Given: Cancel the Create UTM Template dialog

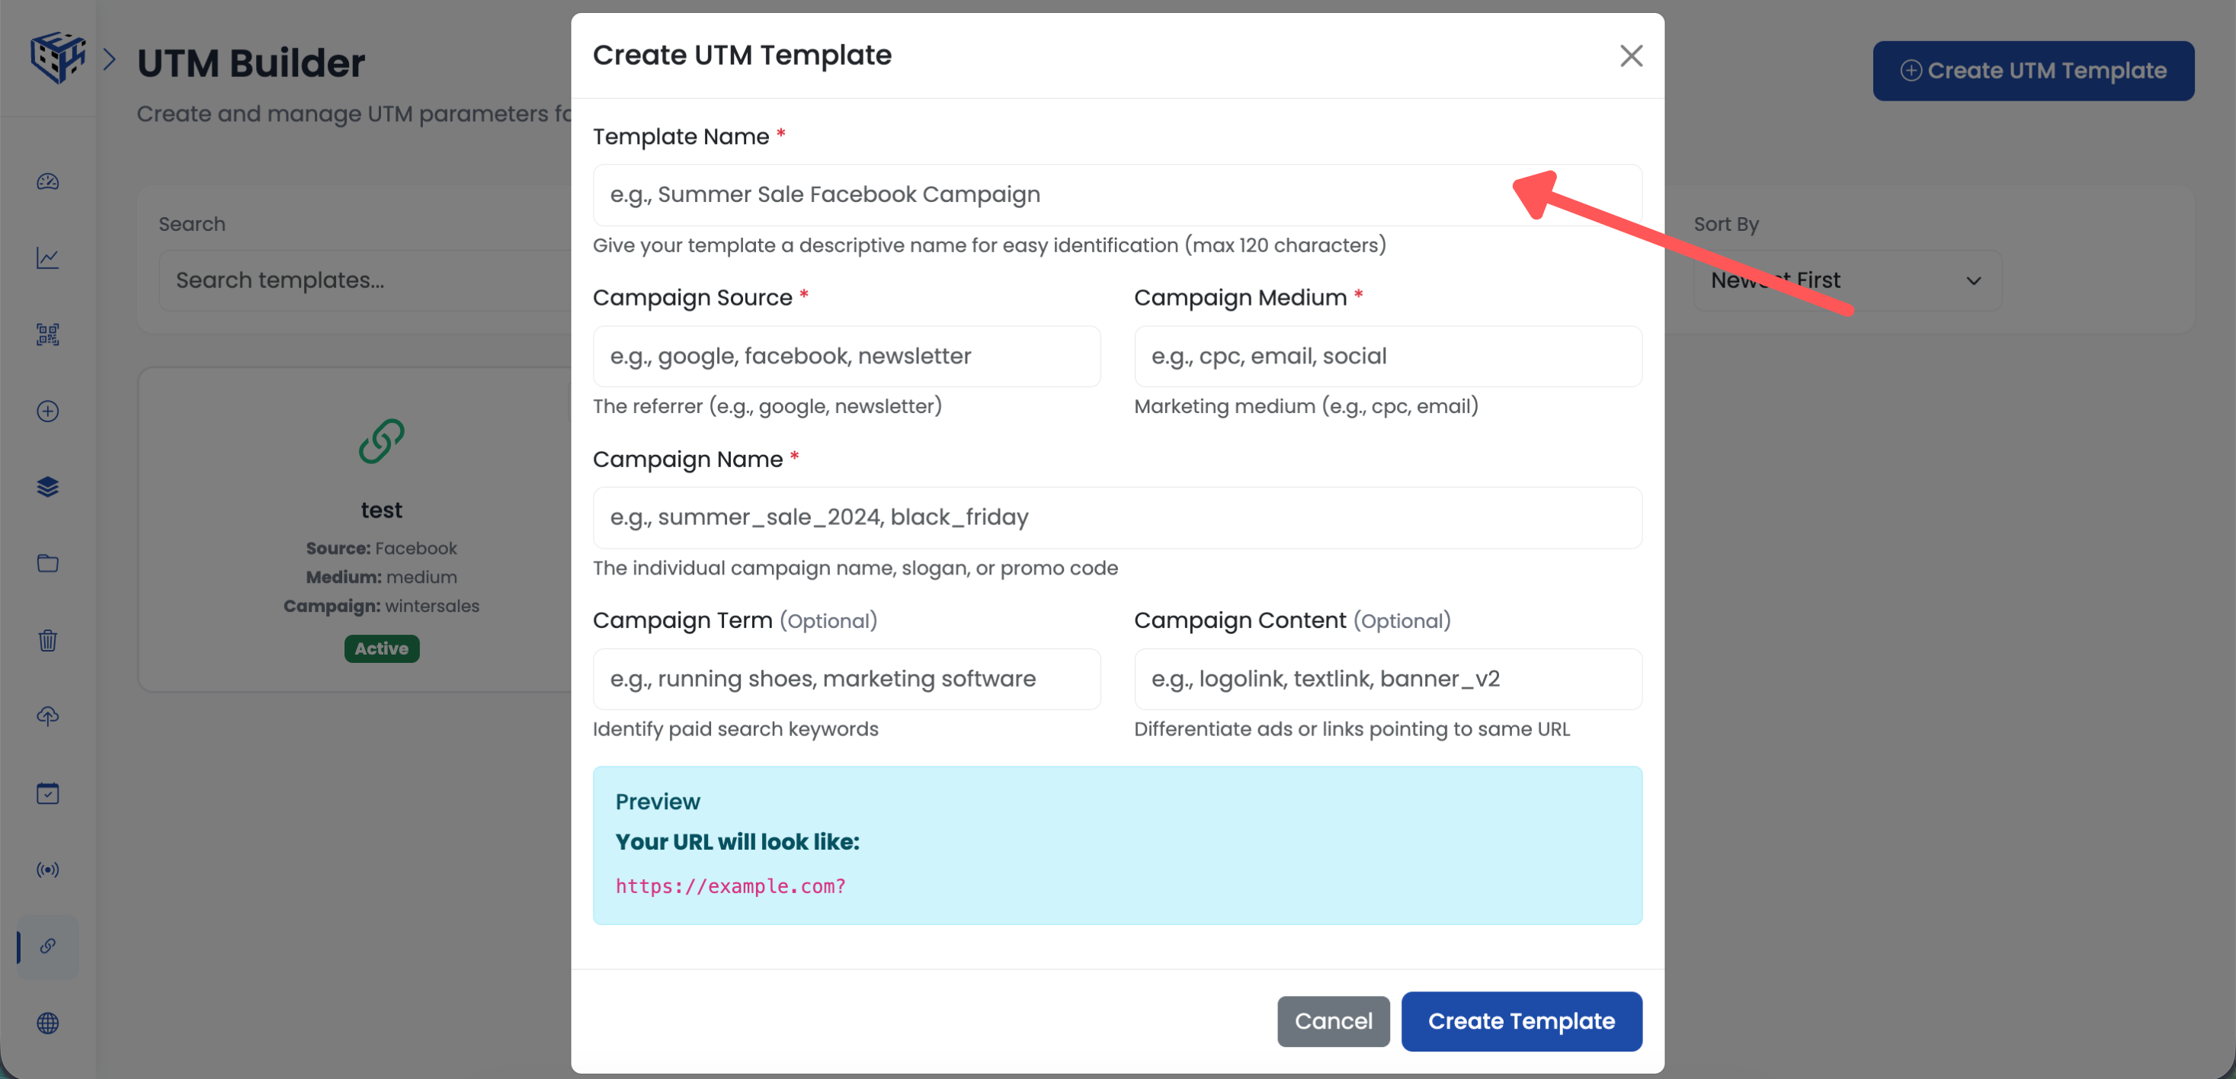Looking at the screenshot, I should [x=1333, y=1021].
